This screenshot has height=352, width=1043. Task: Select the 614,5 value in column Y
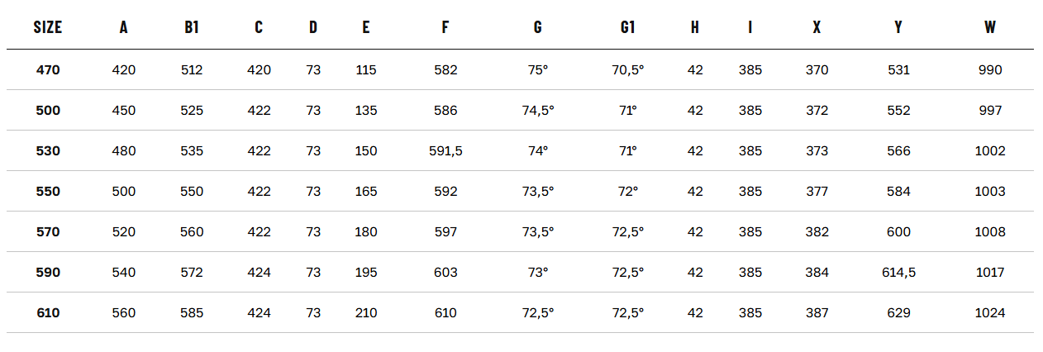898,273
